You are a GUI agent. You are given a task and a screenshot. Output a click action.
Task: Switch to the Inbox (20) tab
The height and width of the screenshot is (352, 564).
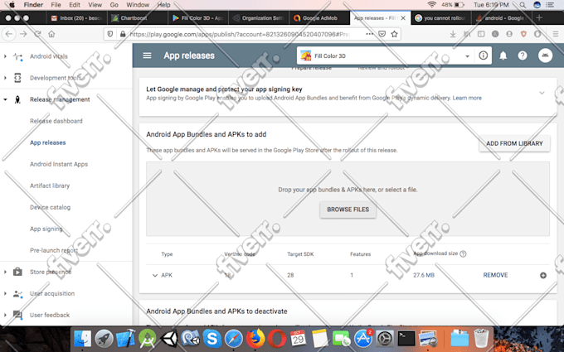pyautogui.click(x=76, y=18)
